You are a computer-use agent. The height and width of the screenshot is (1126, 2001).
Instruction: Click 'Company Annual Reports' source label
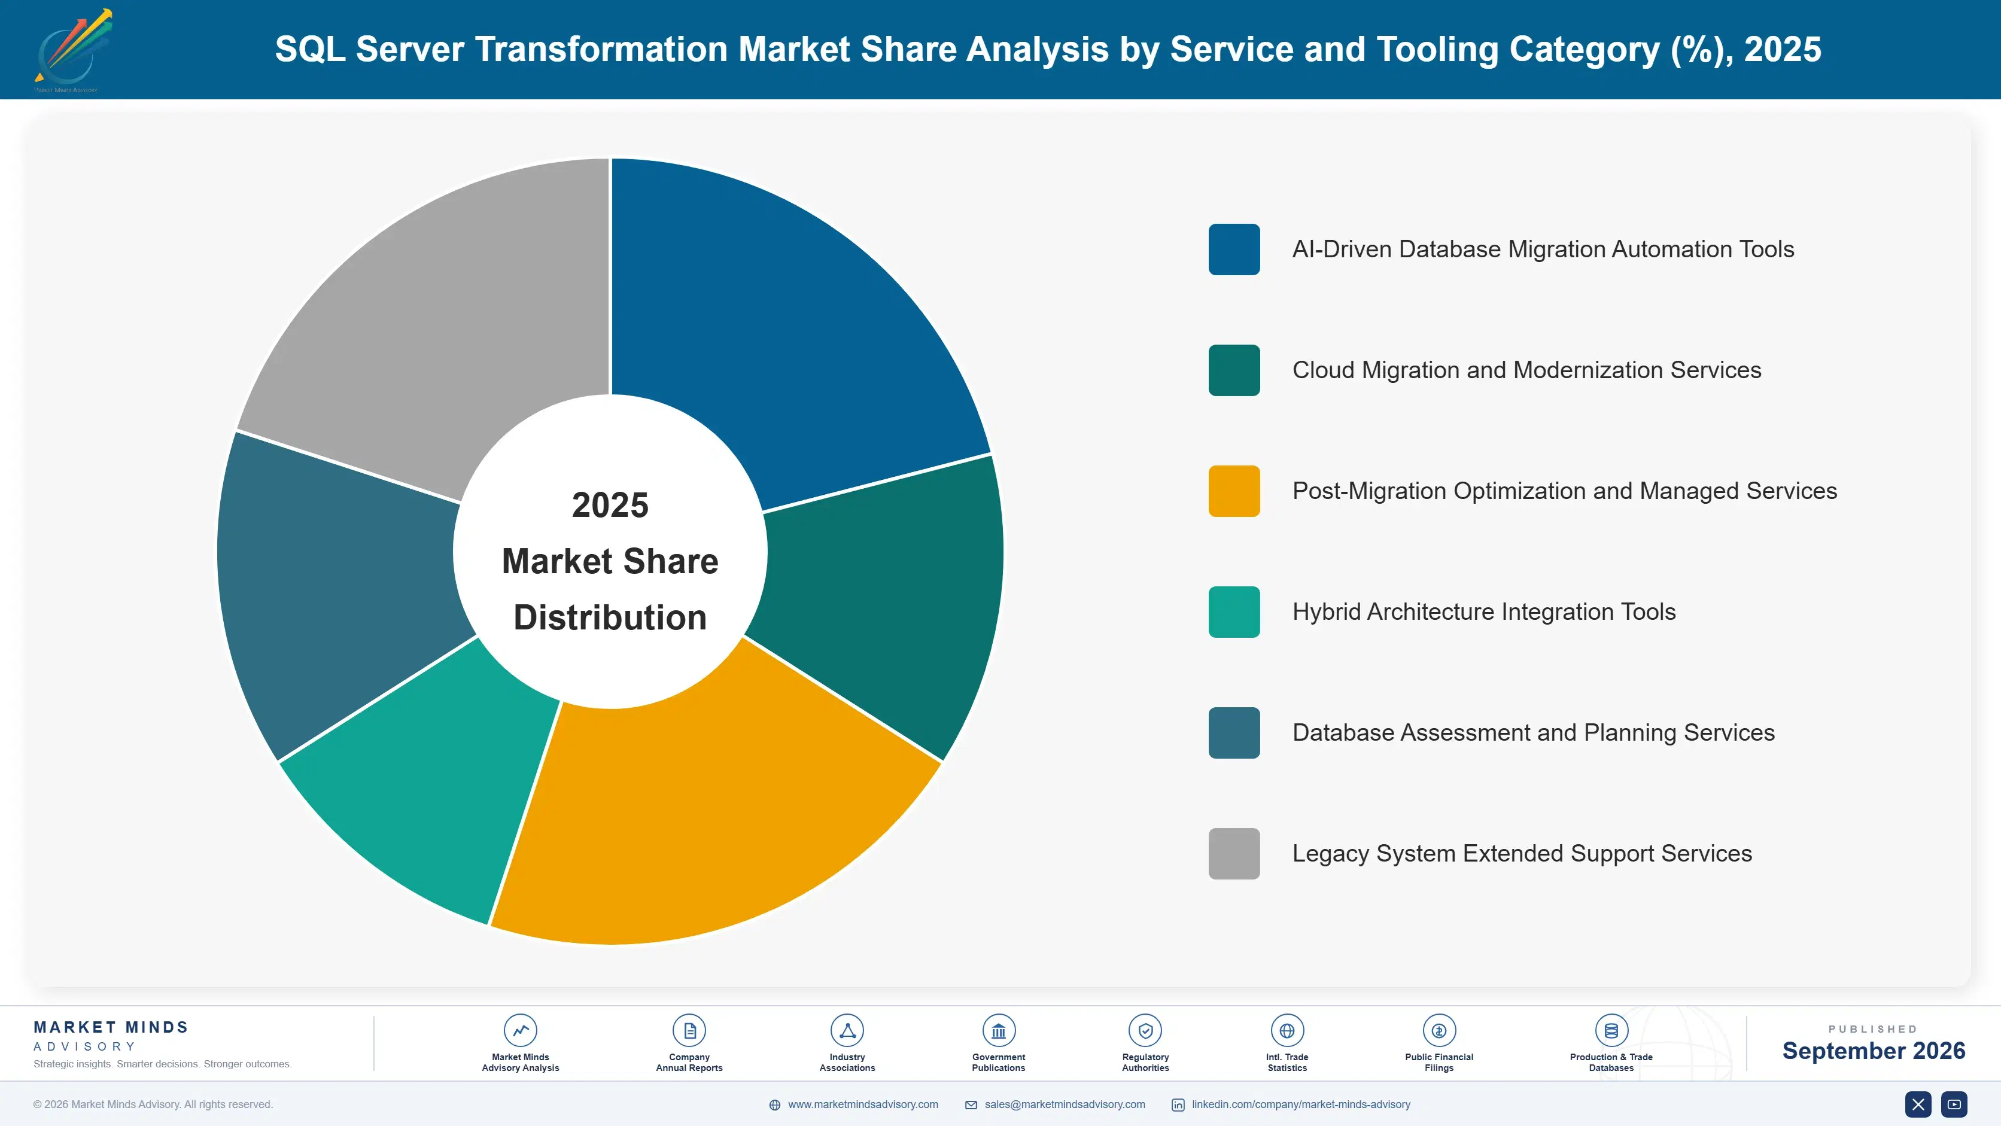coord(689,1063)
